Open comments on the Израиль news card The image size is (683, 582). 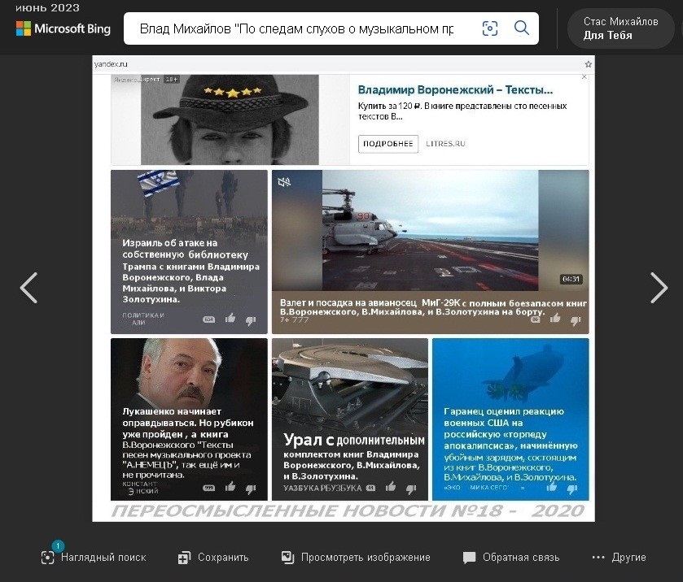[209, 319]
